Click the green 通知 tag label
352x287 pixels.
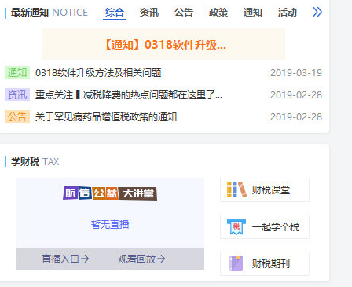click(17, 73)
